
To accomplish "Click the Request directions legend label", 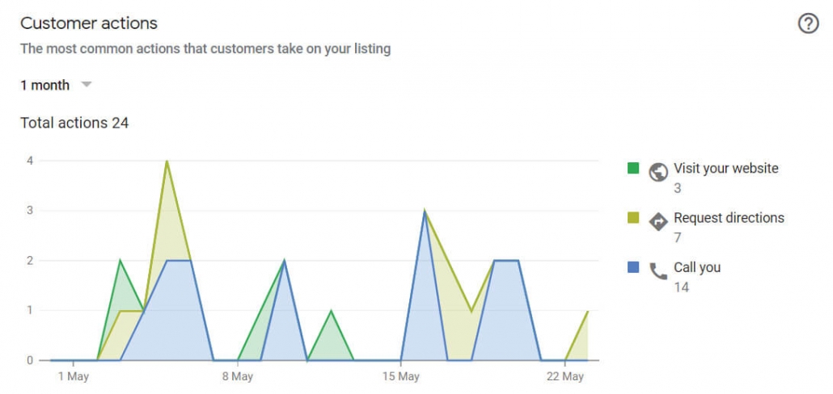I will tap(729, 218).
